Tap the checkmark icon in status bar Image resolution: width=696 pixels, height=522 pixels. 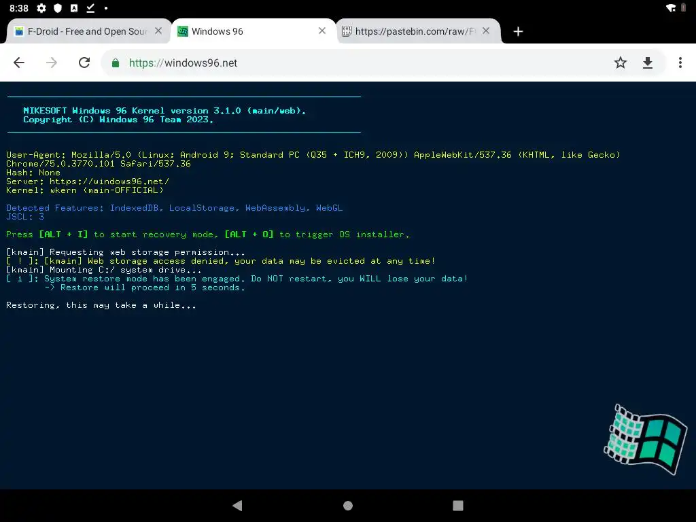click(90, 8)
